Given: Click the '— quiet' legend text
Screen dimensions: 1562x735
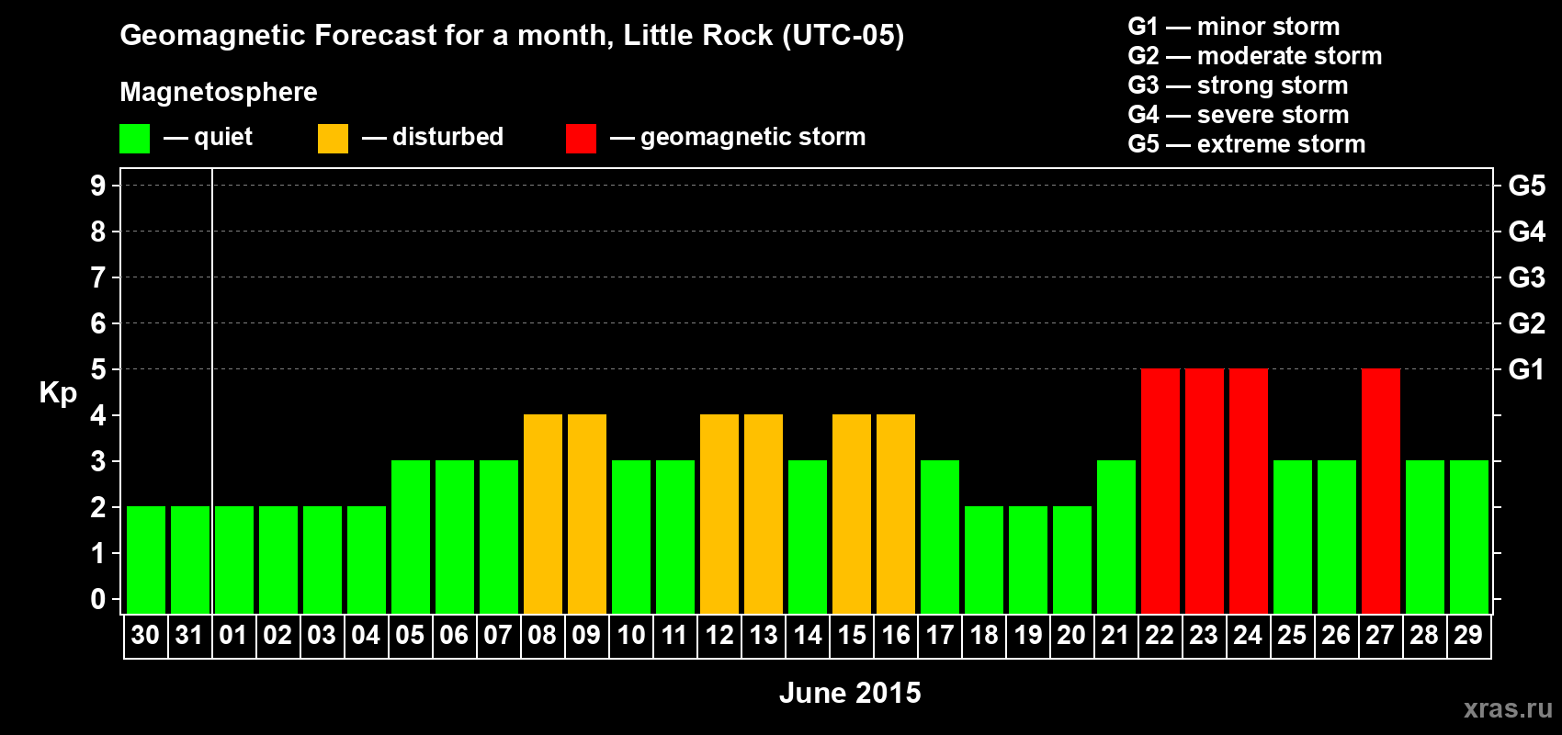Looking at the screenshot, I should pyautogui.click(x=208, y=138).
